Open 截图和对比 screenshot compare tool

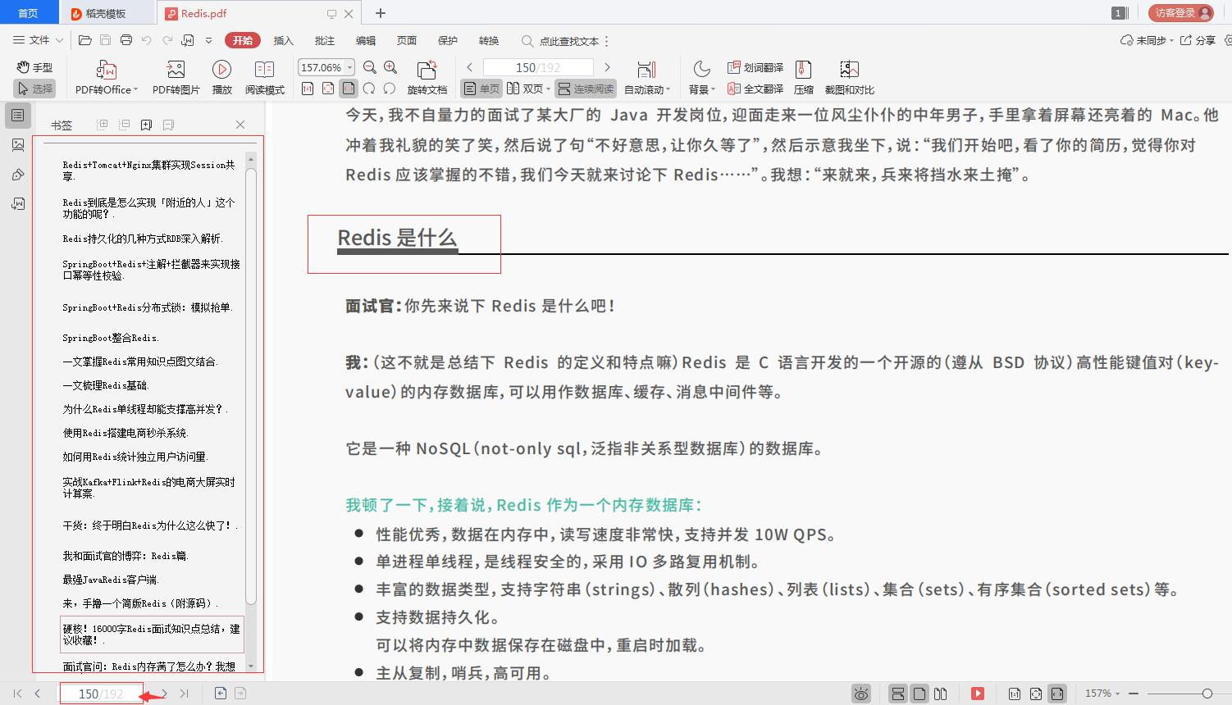[x=849, y=76]
